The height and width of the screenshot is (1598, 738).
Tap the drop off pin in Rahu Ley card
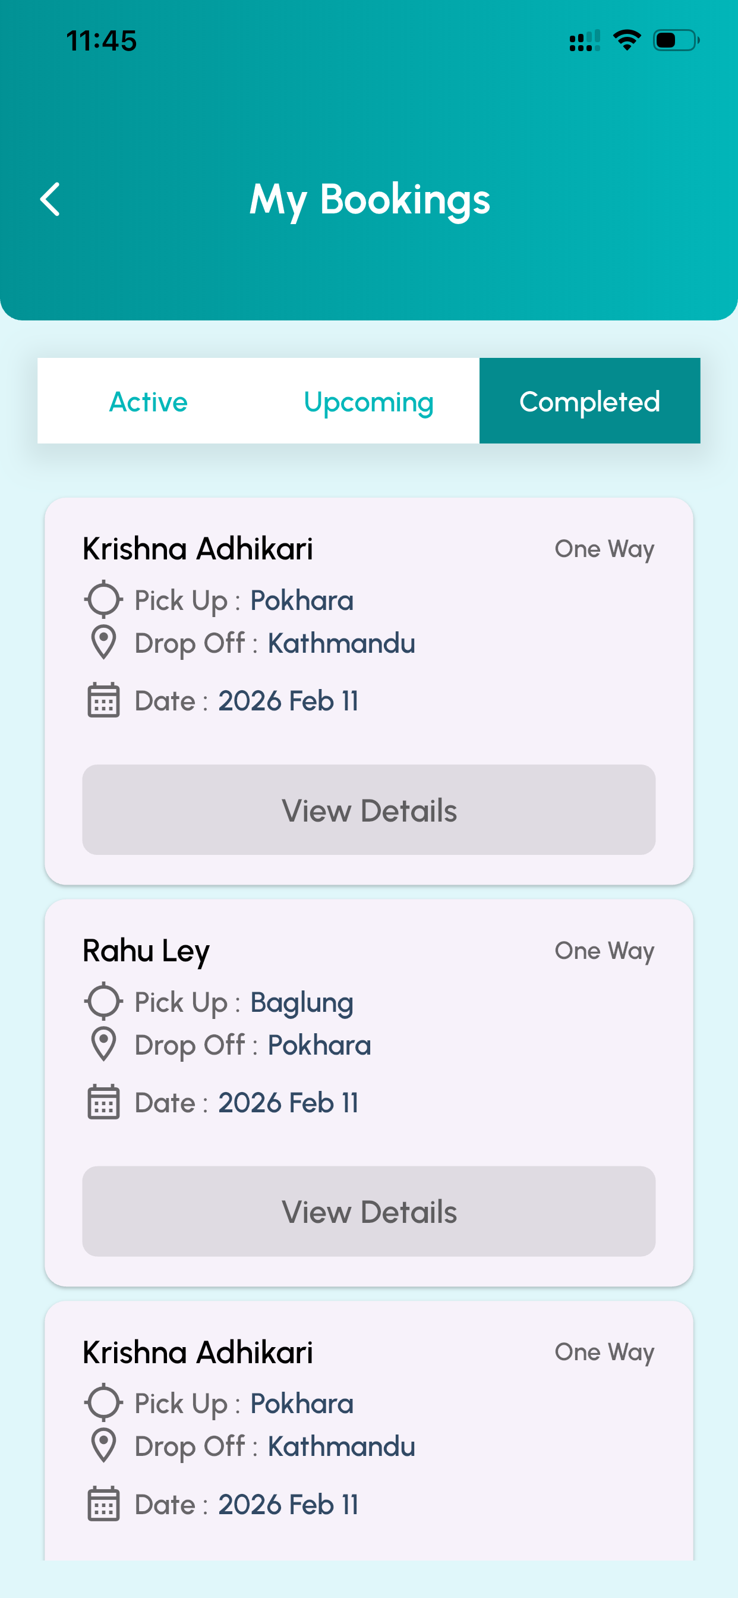tap(103, 1044)
